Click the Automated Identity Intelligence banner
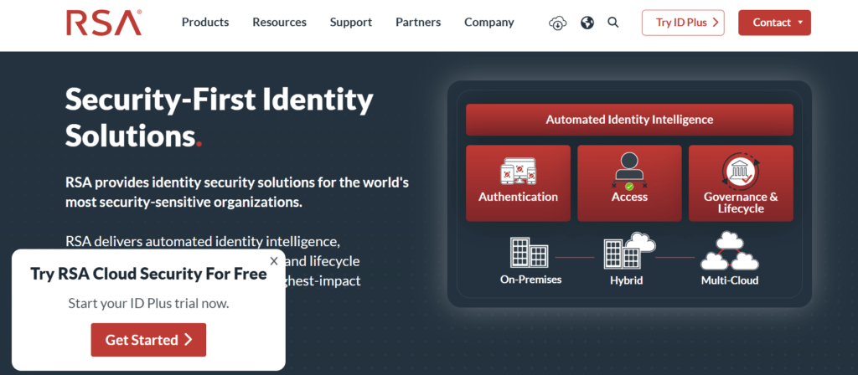 coord(629,119)
